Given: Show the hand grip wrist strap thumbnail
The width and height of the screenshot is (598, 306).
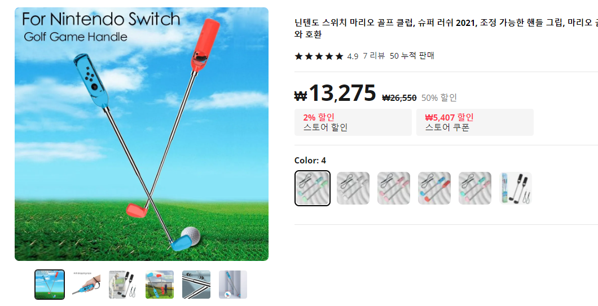Looking at the screenshot, I should 86,285.
